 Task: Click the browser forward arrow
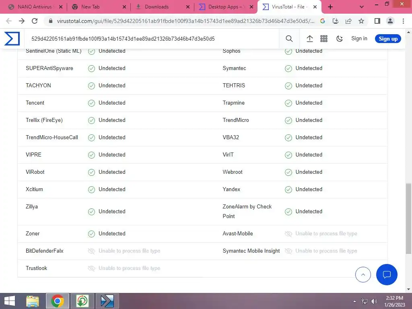[x=22, y=21]
